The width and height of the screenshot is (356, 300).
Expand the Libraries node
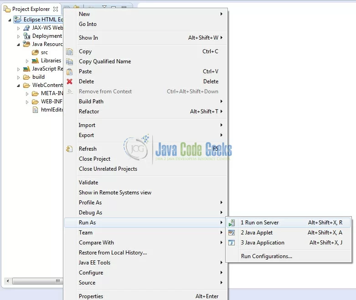(x=27, y=61)
